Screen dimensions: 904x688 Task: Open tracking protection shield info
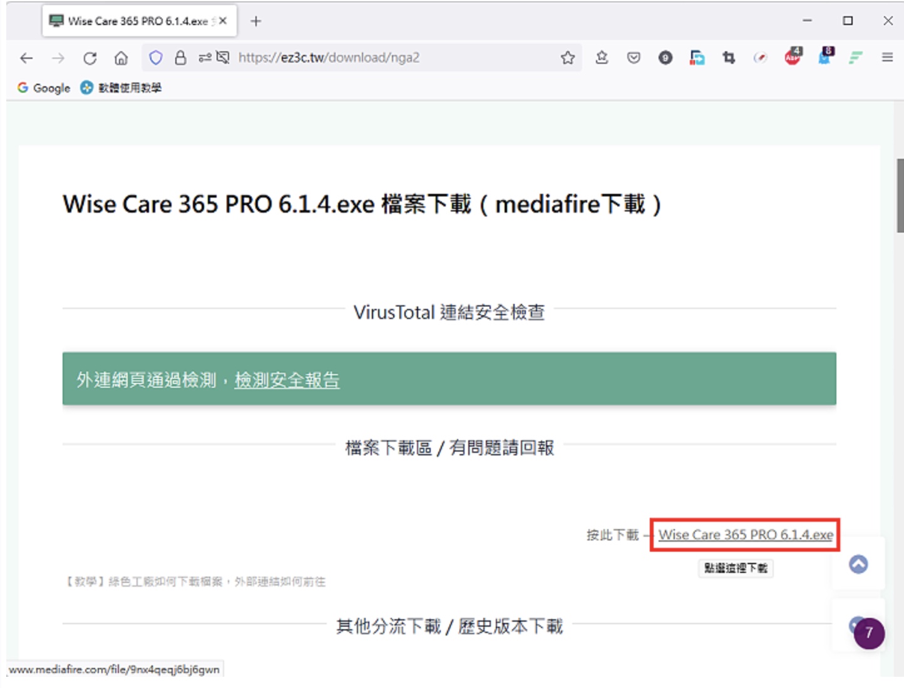pos(156,58)
